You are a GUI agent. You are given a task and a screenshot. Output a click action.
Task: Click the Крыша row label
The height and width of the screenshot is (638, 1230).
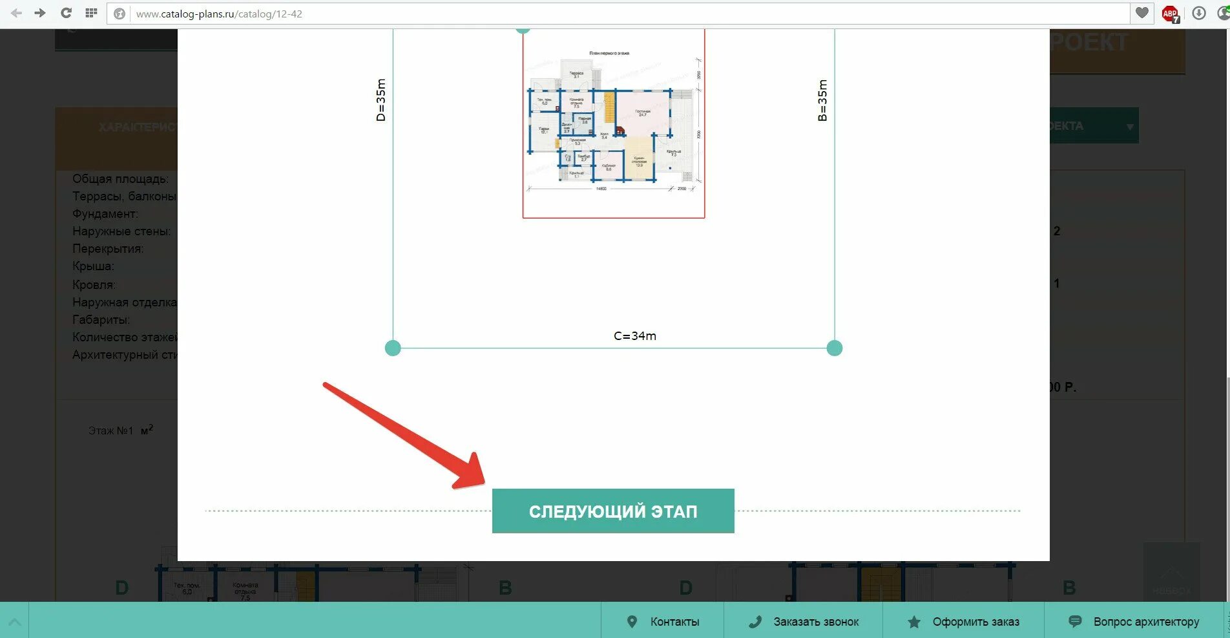click(93, 266)
